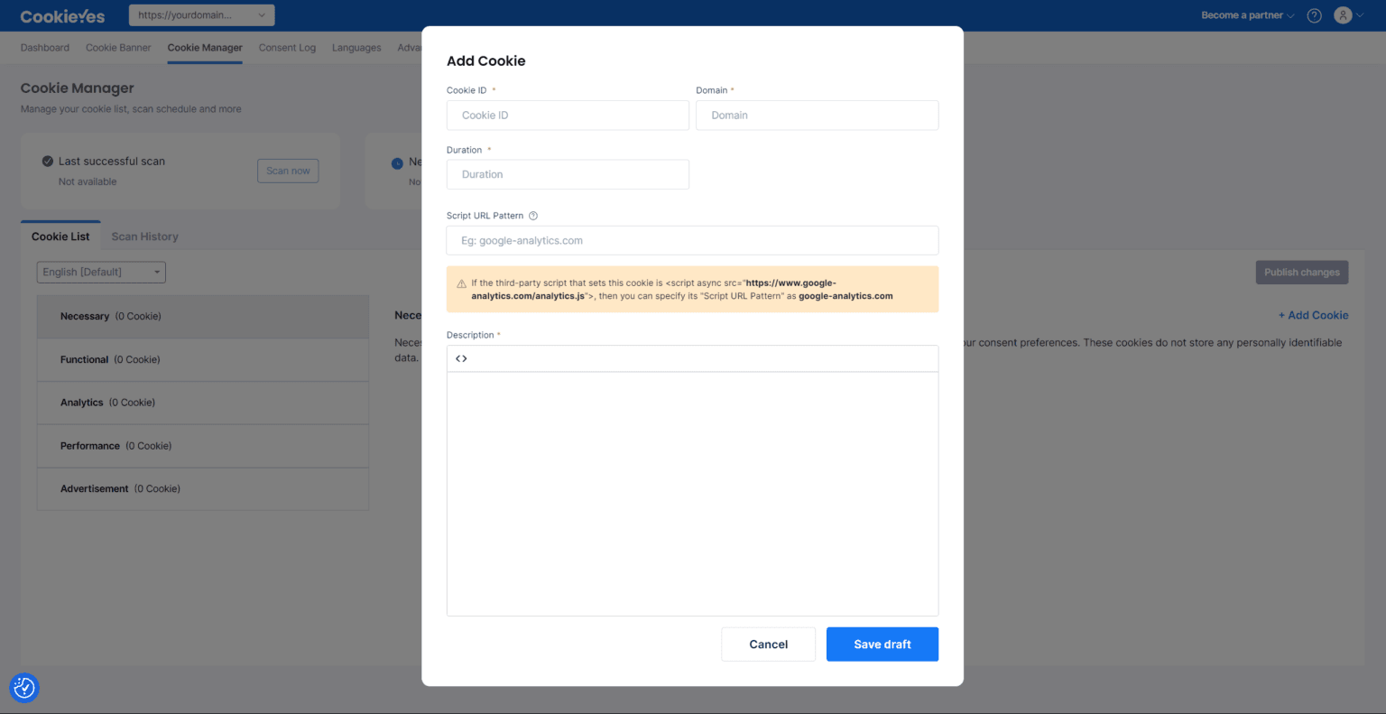Select the Advertisement cookie category
This screenshot has width=1386, height=714.
coord(95,488)
